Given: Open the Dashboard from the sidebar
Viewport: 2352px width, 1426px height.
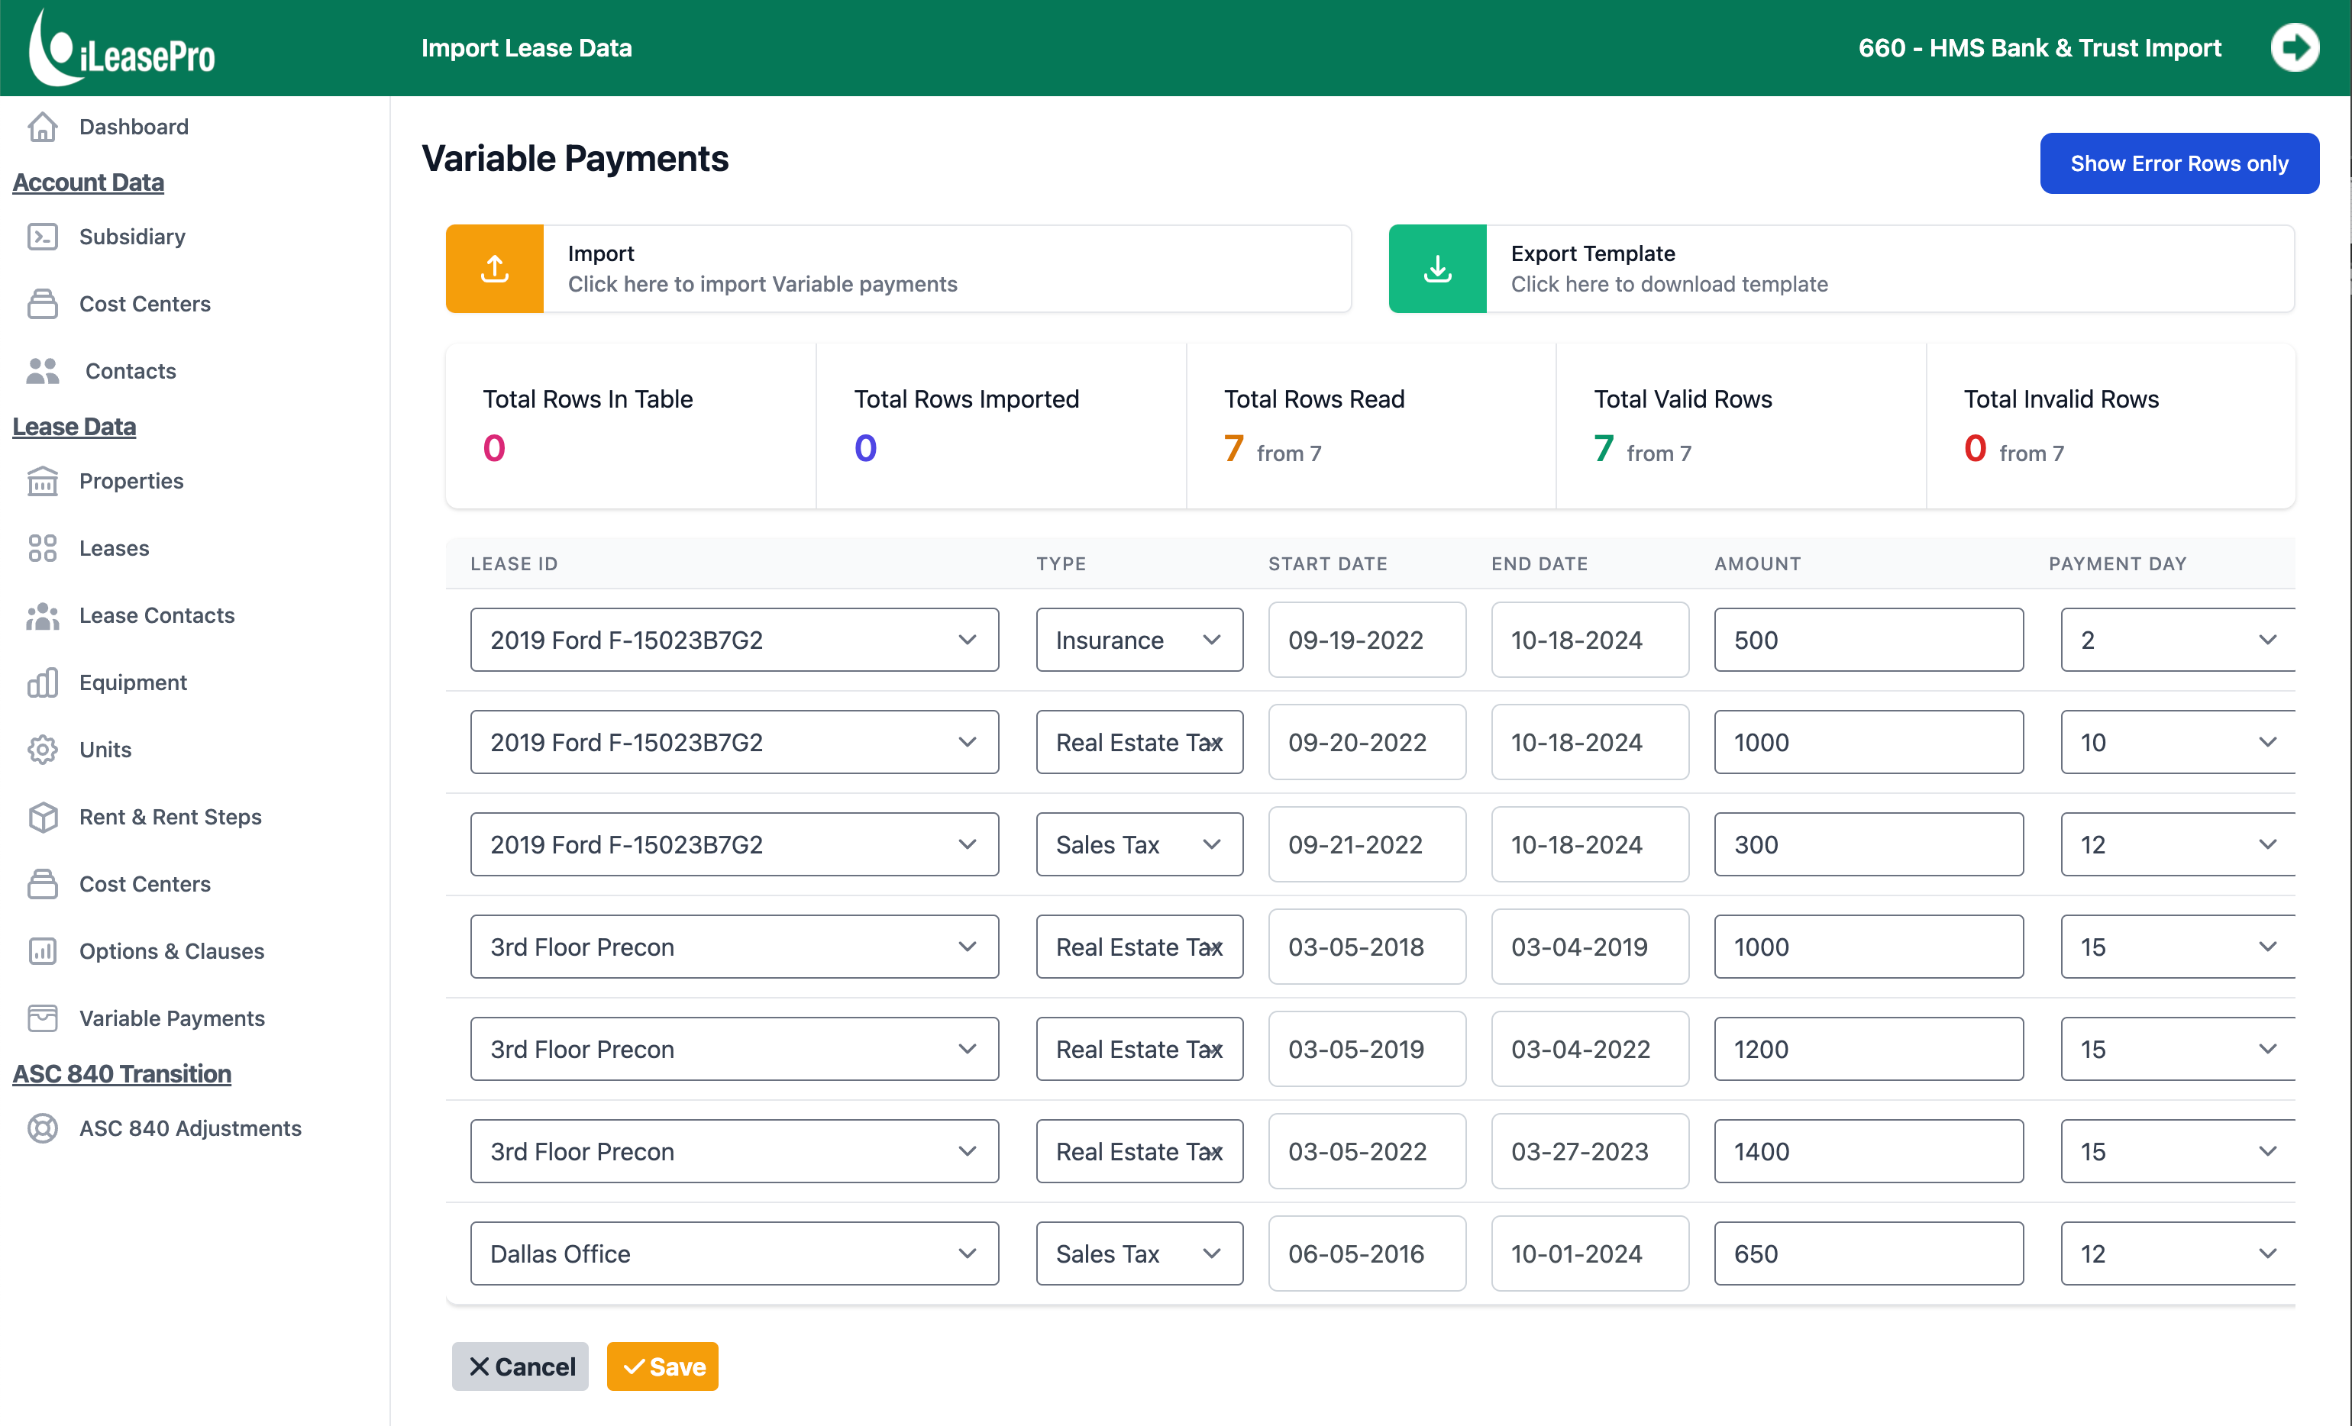Looking at the screenshot, I should pyautogui.click(x=133, y=126).
